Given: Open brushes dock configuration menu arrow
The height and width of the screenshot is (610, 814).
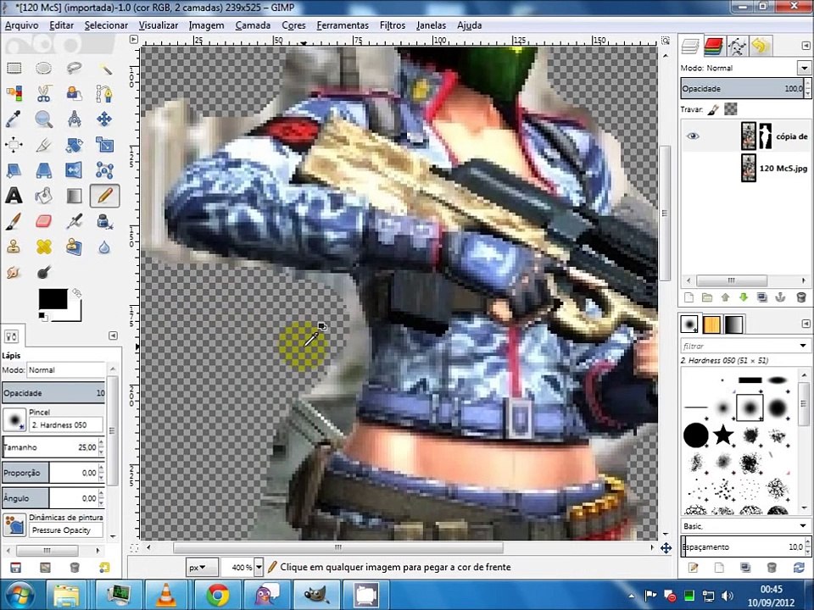Looking at the screenshot, I should (806, 324).
